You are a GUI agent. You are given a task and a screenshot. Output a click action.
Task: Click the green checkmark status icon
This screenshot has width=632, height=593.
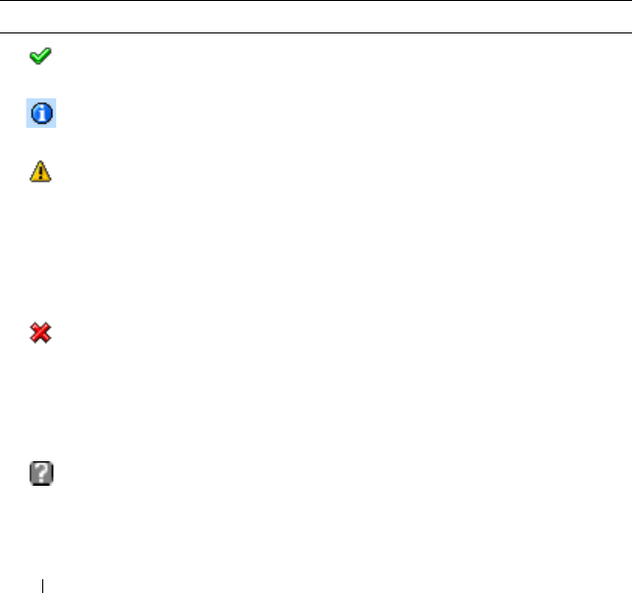click(x=40, y=56)
